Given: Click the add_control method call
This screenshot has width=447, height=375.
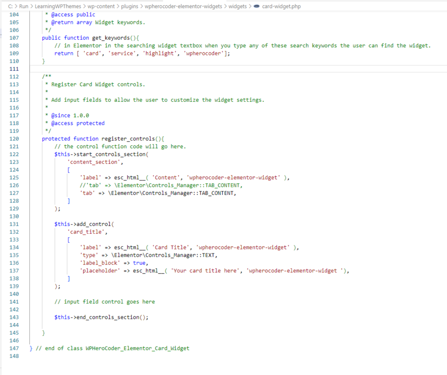Looking at the screenshot, I should coord(93,224).
